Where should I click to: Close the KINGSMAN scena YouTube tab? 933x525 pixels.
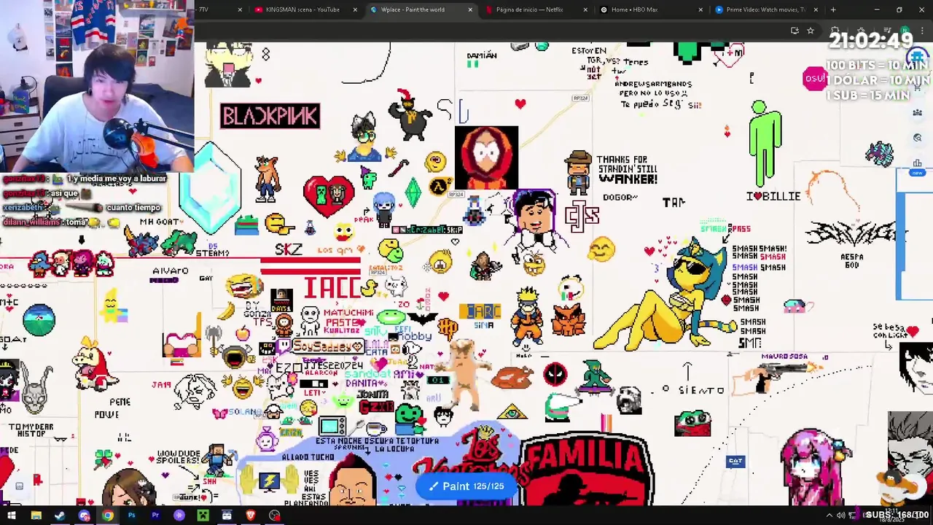click(355, 9)
